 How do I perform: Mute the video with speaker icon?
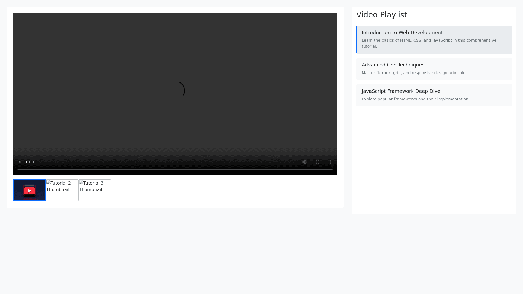pyautogui.click(x=304, y=162)
